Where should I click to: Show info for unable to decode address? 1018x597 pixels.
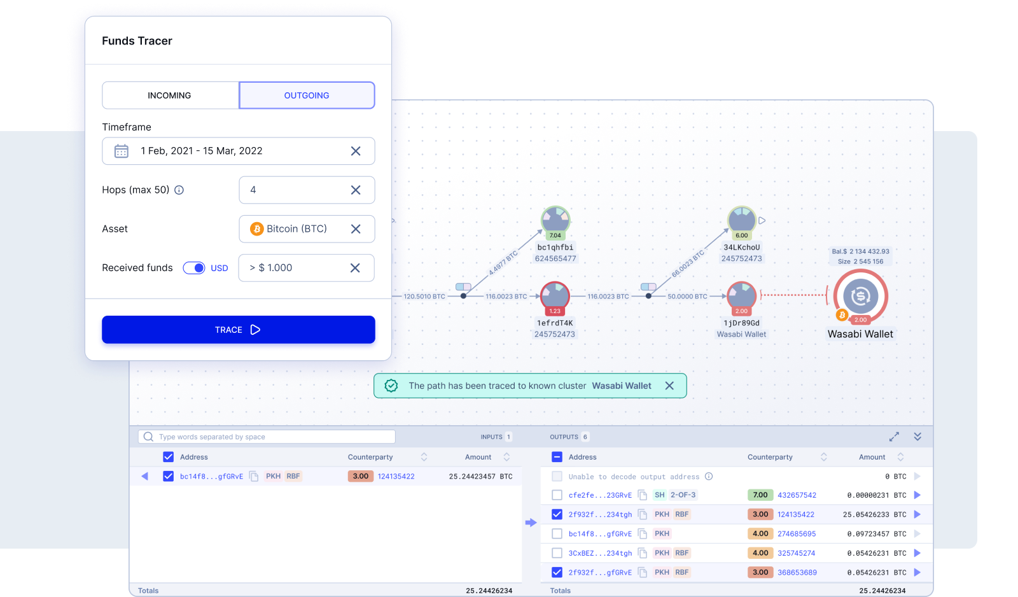point(709,476)
